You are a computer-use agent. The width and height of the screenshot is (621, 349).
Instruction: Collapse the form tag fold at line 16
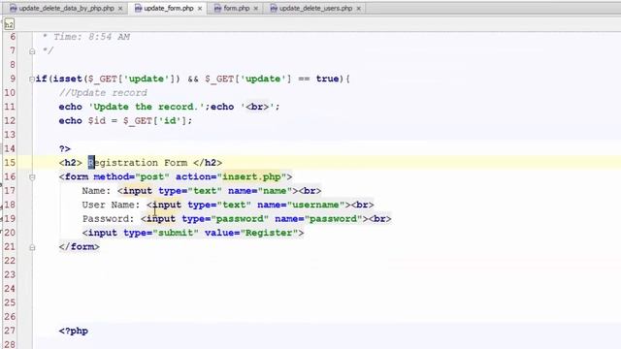coord(32,176)
